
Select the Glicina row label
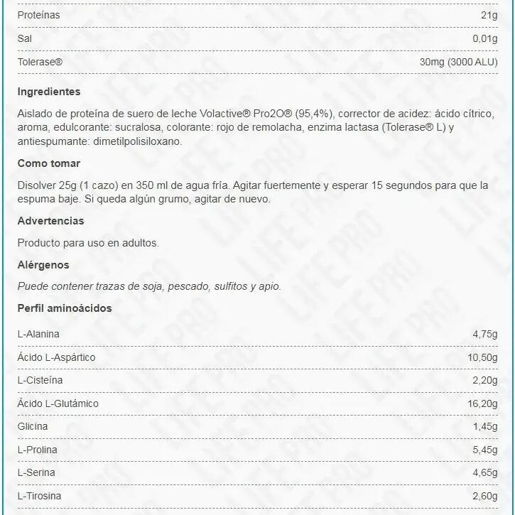[33, 427]
